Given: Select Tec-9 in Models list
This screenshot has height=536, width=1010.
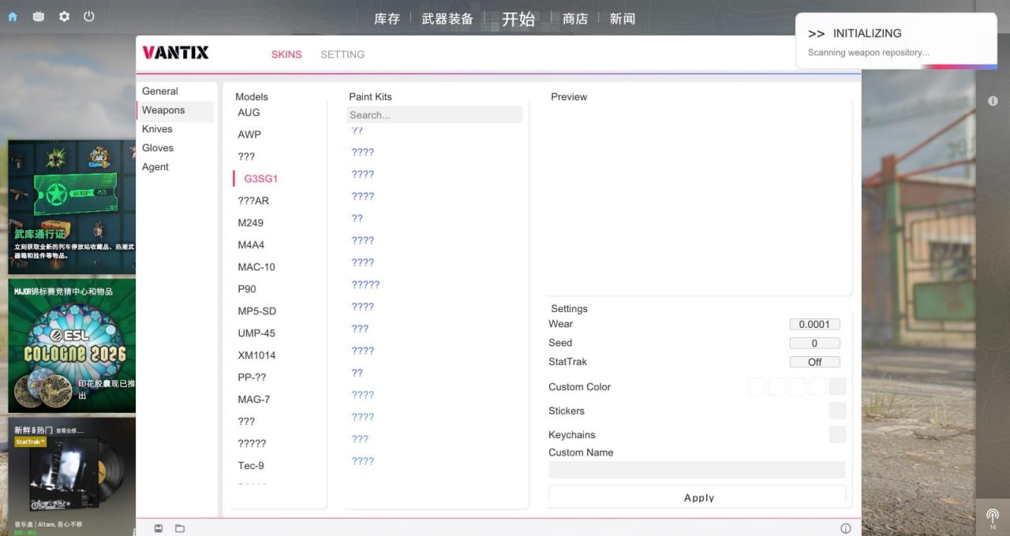Looking at the screenshot, I should [251, 466].
